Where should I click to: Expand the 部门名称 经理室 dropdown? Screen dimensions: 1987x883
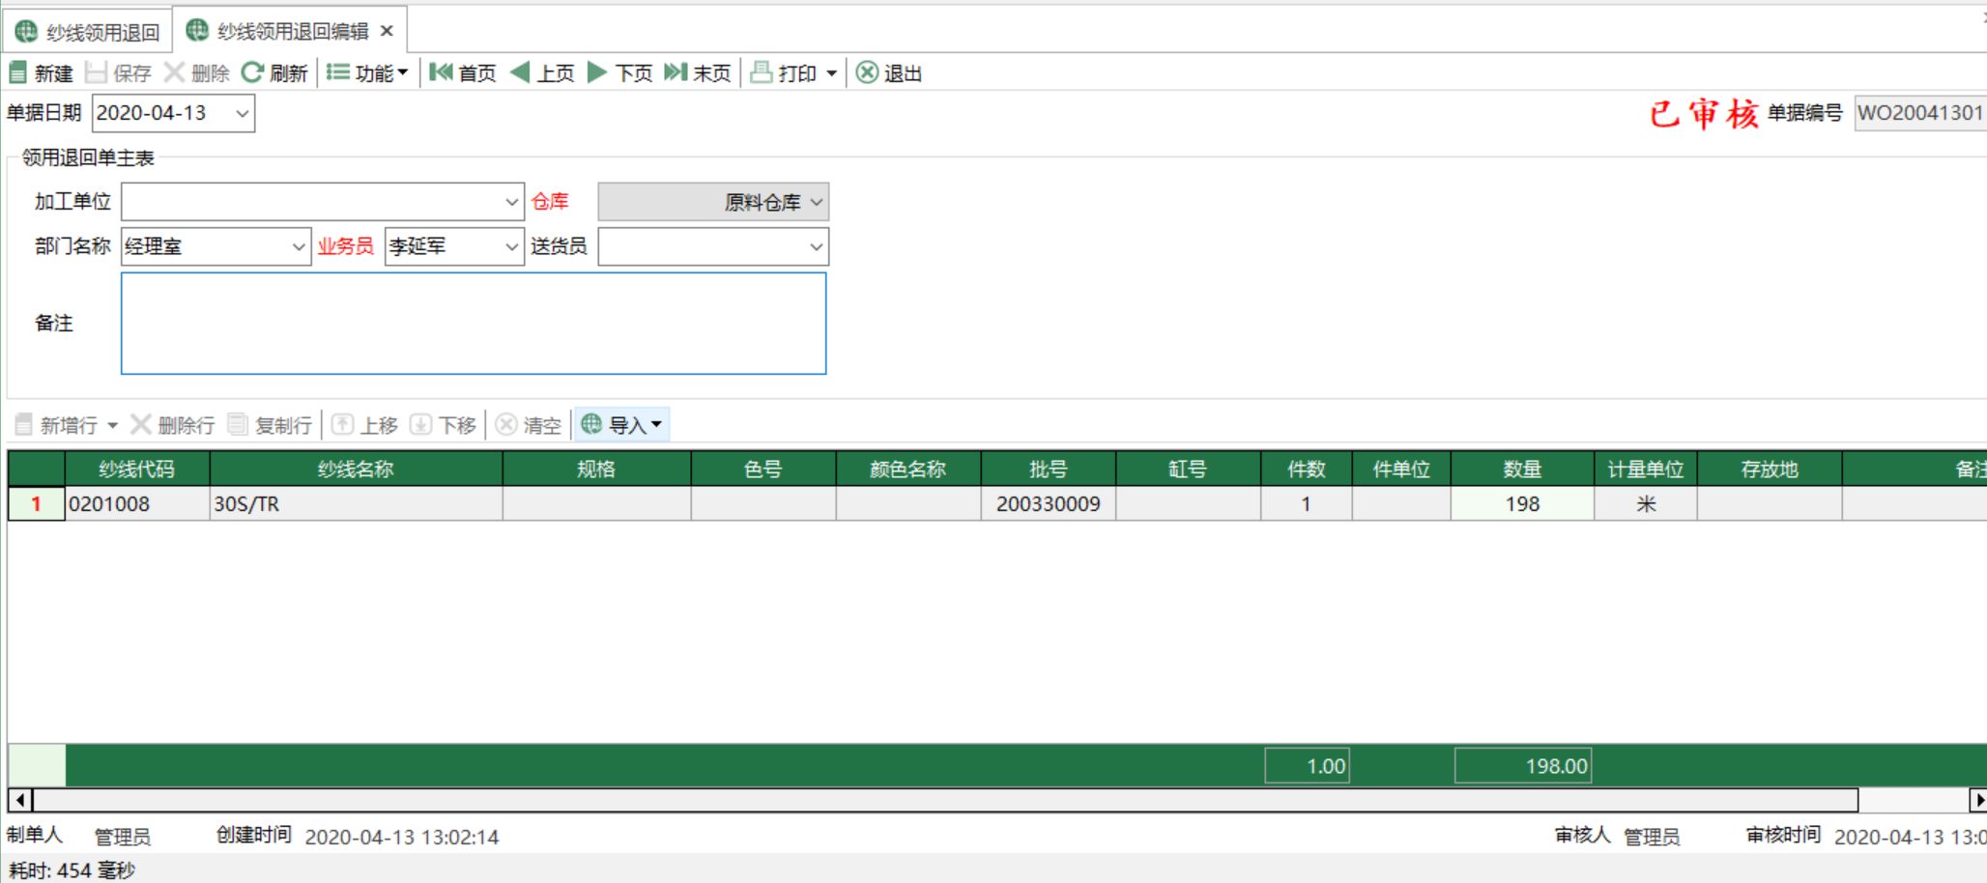pyautogui.click(x=299, y=246)
